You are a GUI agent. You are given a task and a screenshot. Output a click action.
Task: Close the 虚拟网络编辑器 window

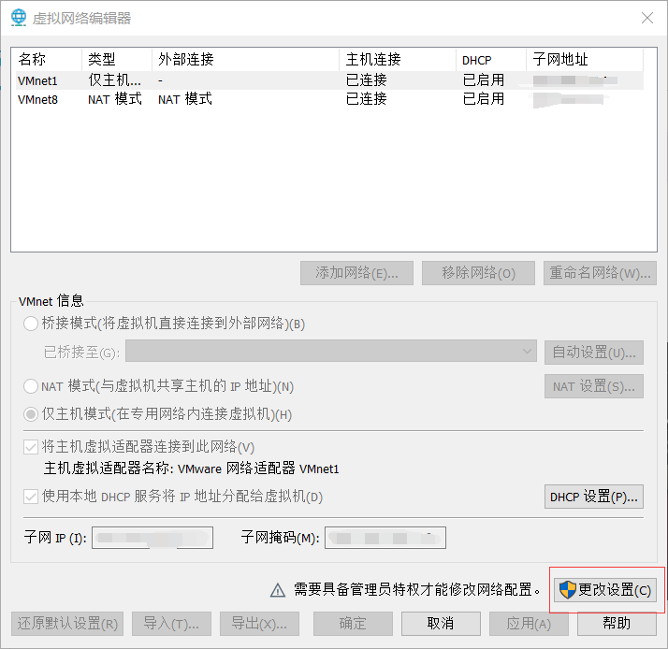pyautogui.click(x=647, y=18)
